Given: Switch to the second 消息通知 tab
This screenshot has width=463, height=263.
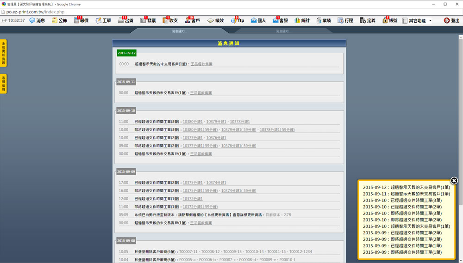Looking at the screenshot, I should 282,31.
